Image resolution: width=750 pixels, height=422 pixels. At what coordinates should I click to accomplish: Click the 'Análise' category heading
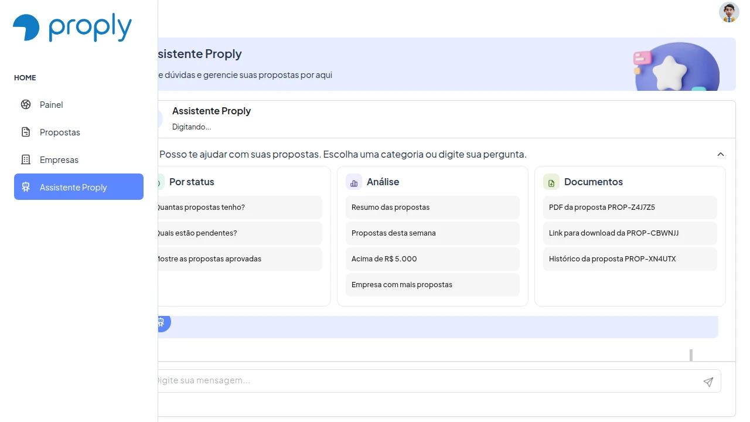(383, 182)
